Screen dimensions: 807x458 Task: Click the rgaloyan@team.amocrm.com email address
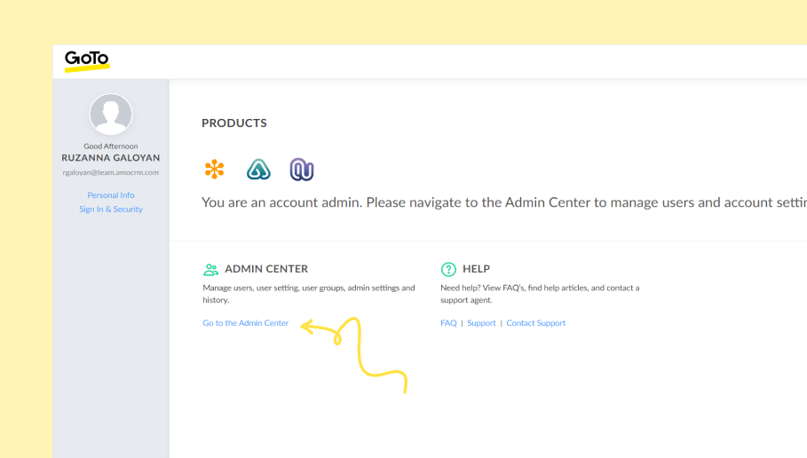pyautogui.click(x=111, y=172)
